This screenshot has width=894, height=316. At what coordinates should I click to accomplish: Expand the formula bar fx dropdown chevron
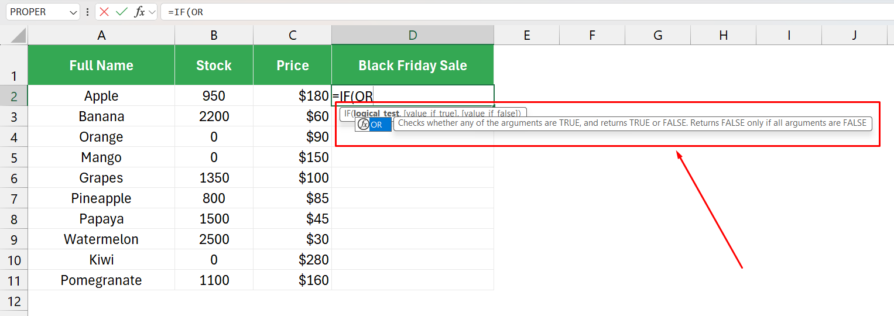point(152,12)
